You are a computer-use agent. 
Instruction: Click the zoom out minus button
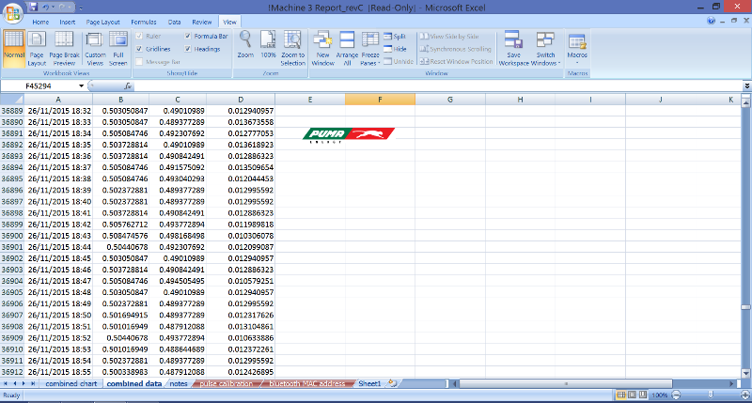click(x=676, y=395)
